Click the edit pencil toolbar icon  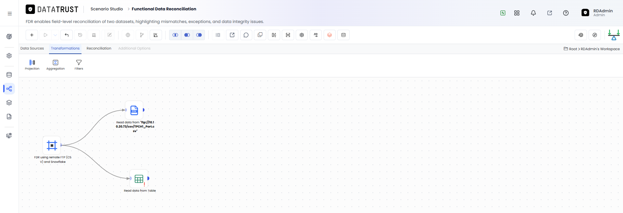pyautogui.click(x=109, y=35)
